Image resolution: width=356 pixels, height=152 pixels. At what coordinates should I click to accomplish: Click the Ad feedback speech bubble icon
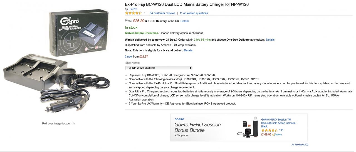(x=307, y=145)
